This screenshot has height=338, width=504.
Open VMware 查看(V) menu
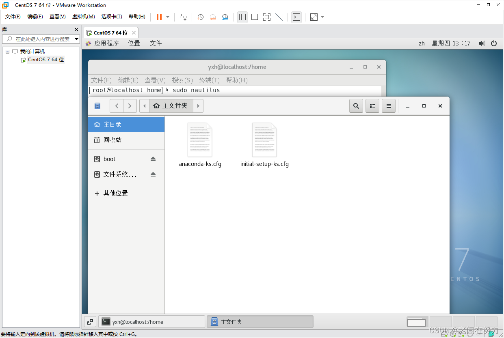pyautogui.click(x=57, y=17)
